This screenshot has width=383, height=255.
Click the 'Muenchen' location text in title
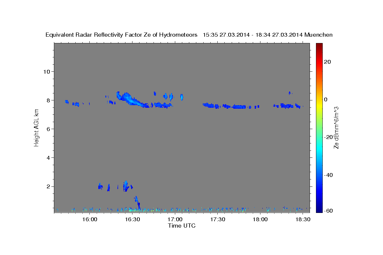coord(319,35)
